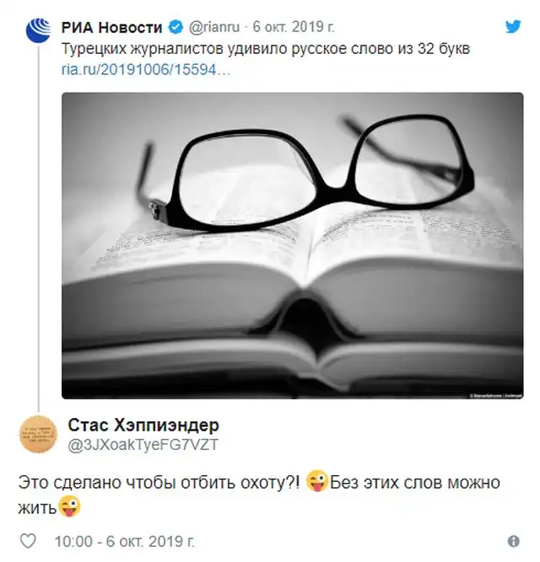The height and width of the screenshot is (562, 540).
Task: Click the Twitter bird logo icon
Action: (x=513, y=27)
